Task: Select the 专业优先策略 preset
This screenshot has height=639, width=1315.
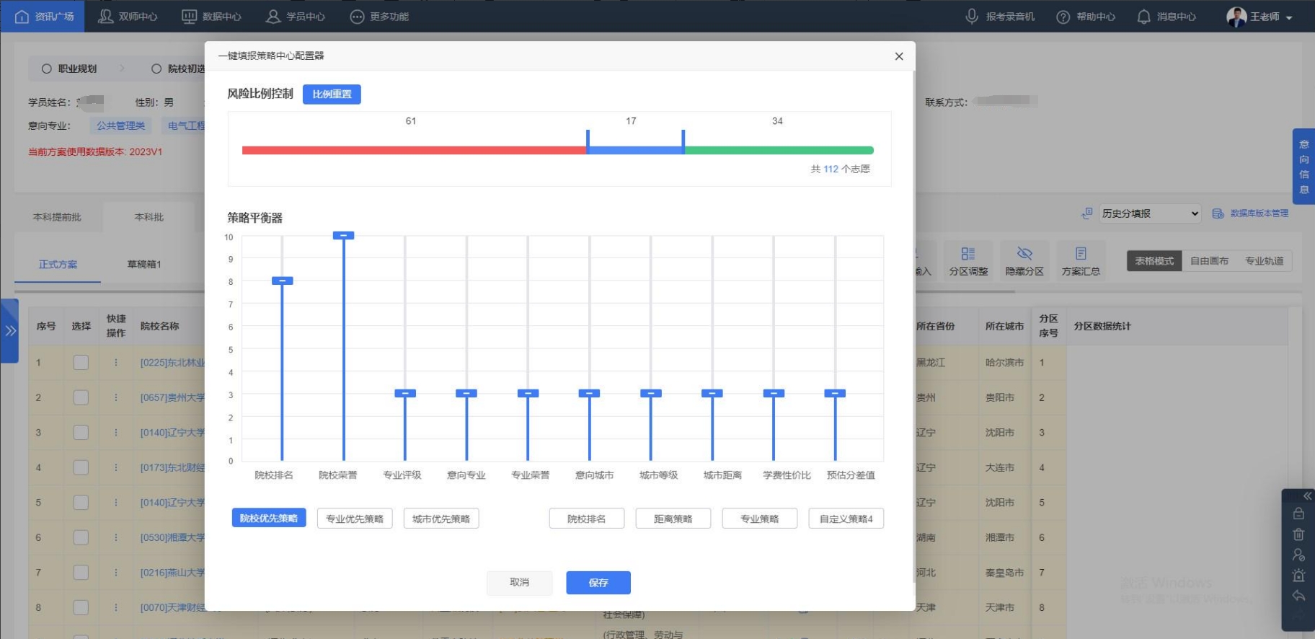Action: coord(355,519)
